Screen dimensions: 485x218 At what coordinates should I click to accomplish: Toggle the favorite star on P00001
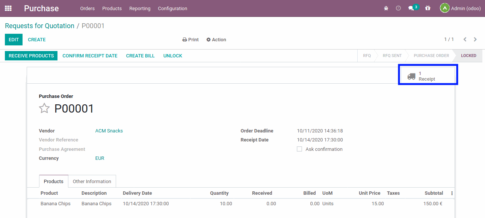[x=44, y=108]
